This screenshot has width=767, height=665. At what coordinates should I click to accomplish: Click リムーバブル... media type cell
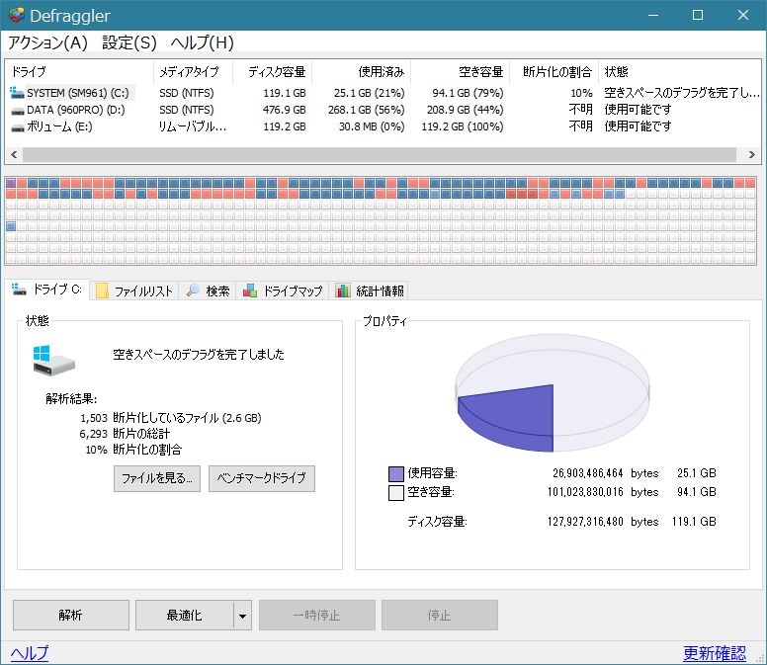193,127
